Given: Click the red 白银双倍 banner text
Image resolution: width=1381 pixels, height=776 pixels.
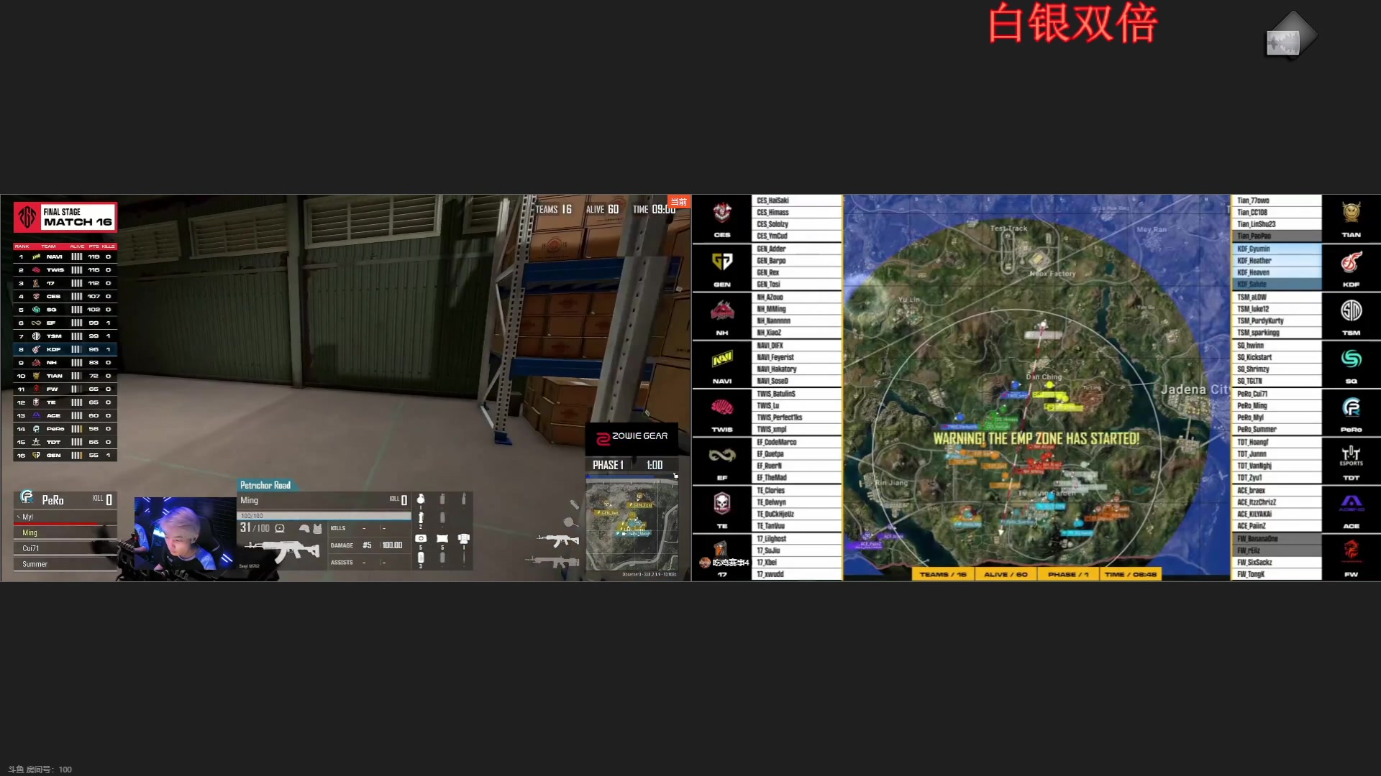Looking at the screenshot, I should (x=1072, y=24).
